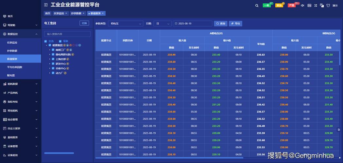The image size is (343, 163).
Task: Close the 极值报表 tab
Action: point(103,13)
